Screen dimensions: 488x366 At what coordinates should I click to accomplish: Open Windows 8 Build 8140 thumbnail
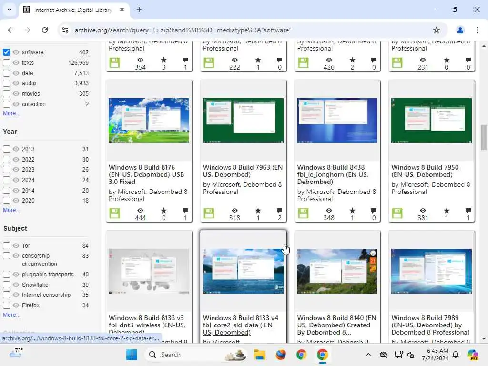click(x=337, y=271)
